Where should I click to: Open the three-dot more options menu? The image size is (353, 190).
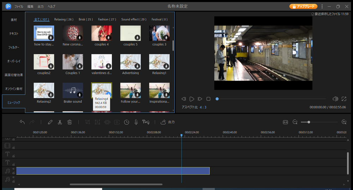(322, 6)
